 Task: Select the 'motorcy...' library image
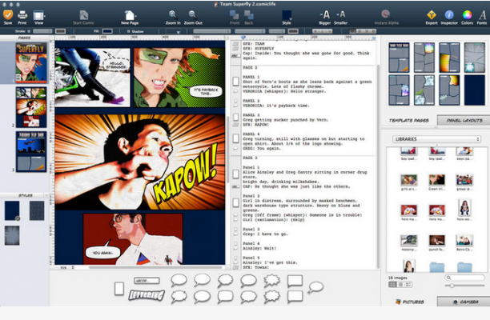[x=409, y=242]
